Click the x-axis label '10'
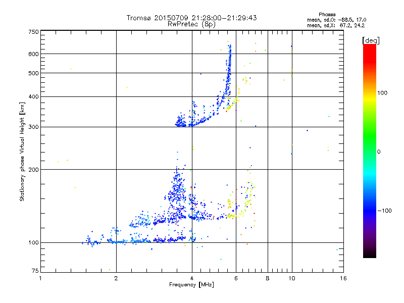Image resolution: width=404 pixels, height=303 pixels. (292, 278)
